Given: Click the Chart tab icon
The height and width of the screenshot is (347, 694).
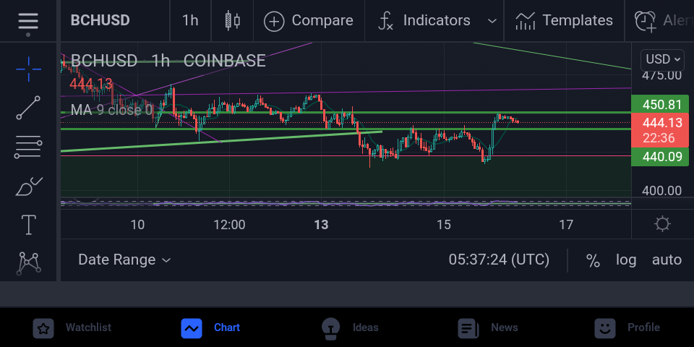Looking at the screenshot, I should pos(192,328).
